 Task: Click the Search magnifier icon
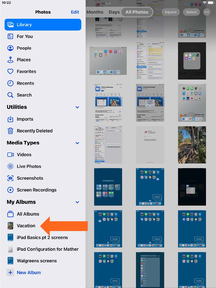click(10, 95)
